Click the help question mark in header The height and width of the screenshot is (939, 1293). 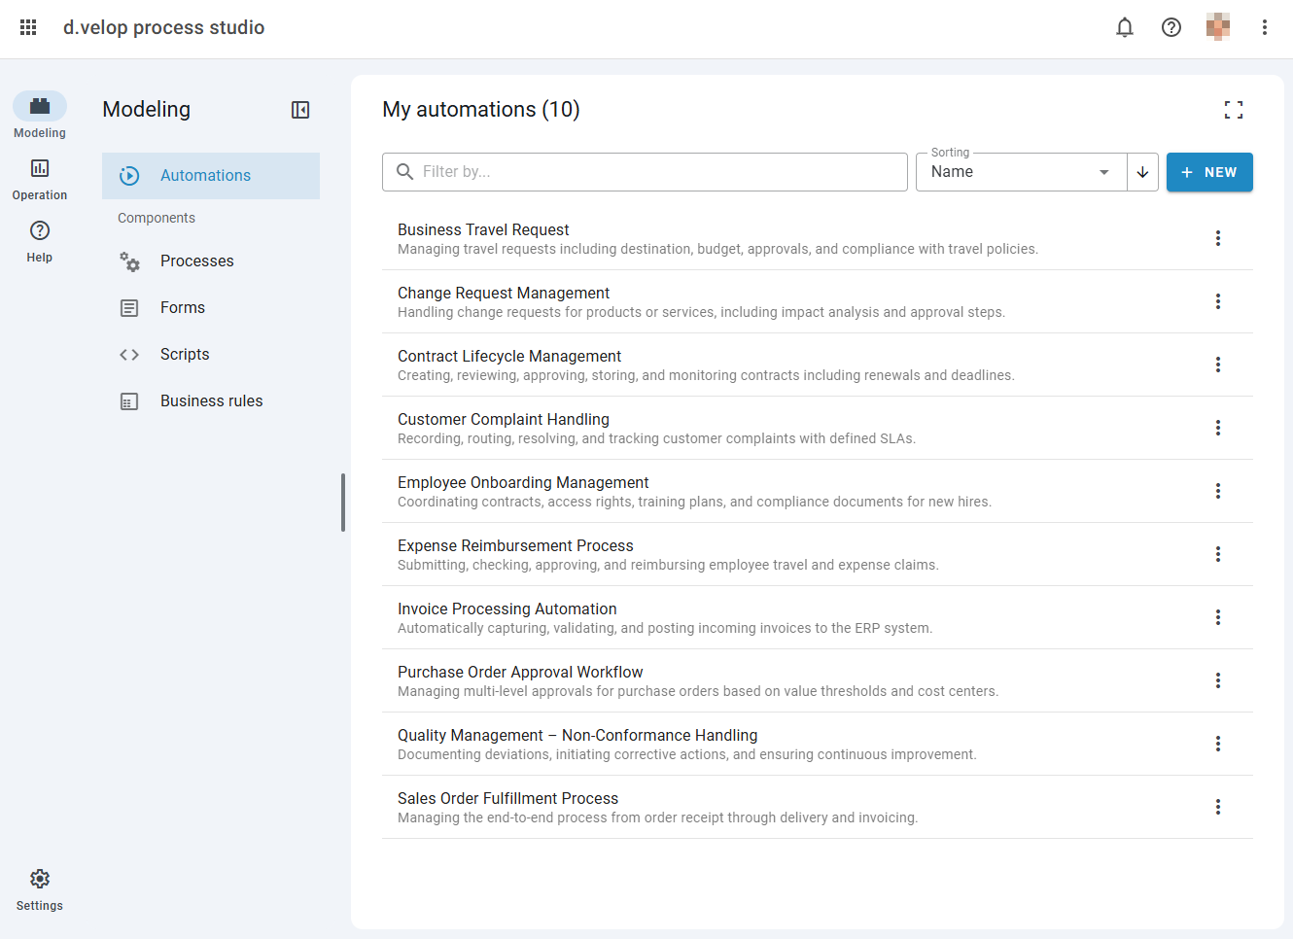pos(1171,27)
